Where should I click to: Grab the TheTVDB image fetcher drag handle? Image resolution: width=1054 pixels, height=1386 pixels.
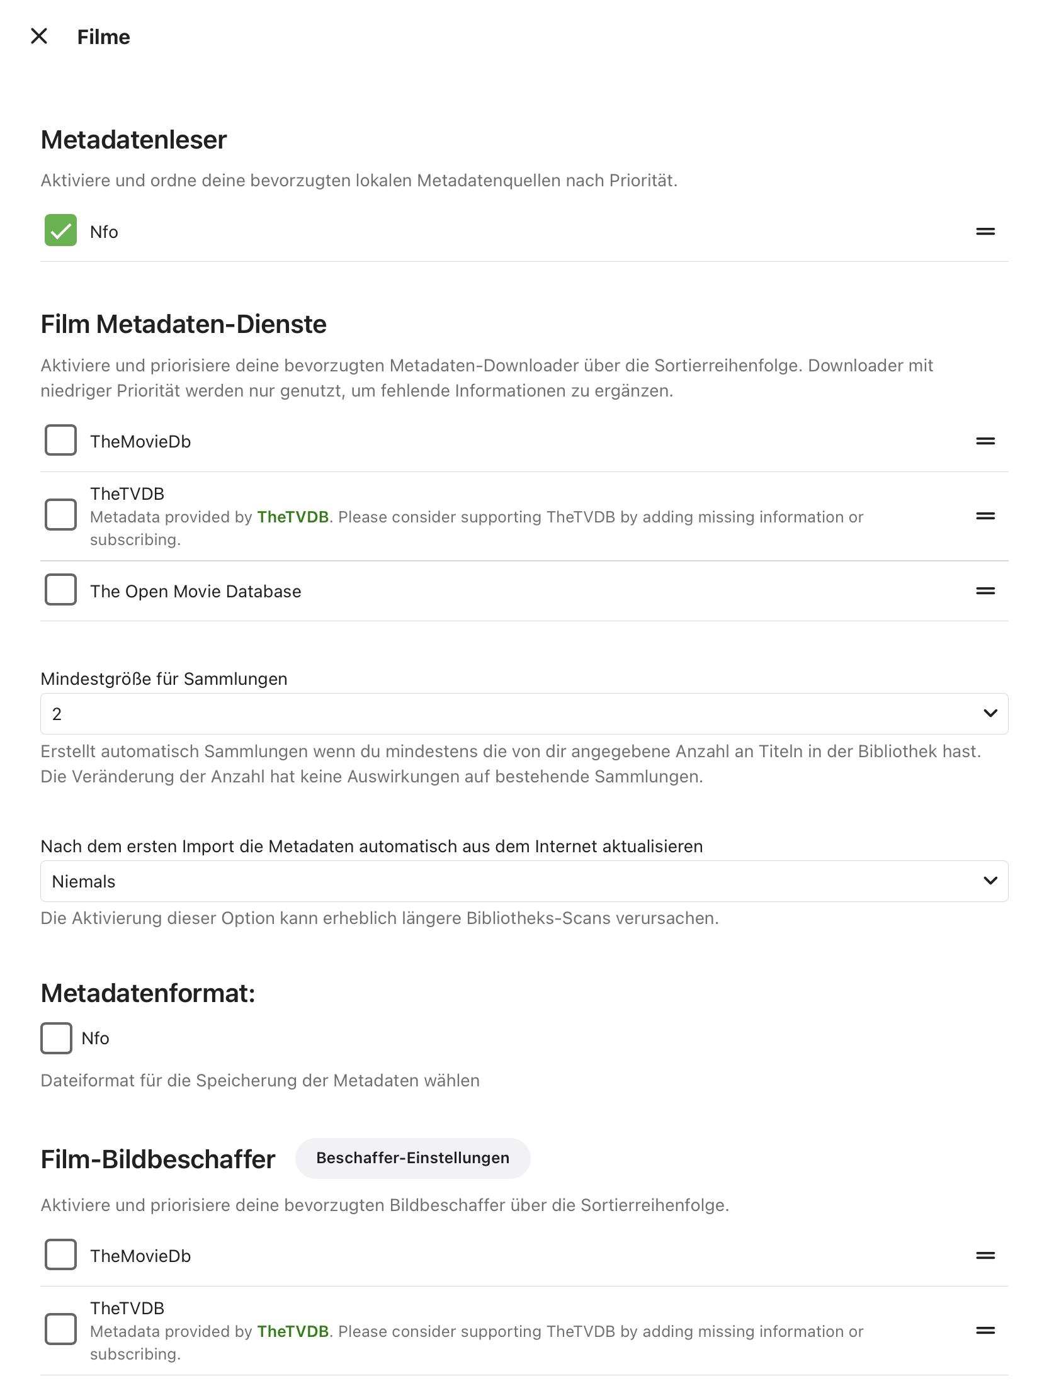985,1331
